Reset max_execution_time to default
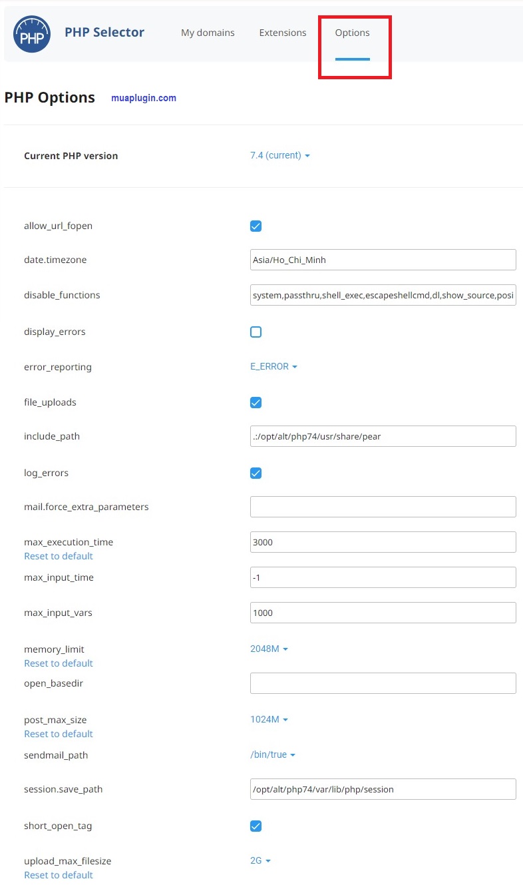The height and width of the screenshot is (885, 523). [x=59, y=556]
